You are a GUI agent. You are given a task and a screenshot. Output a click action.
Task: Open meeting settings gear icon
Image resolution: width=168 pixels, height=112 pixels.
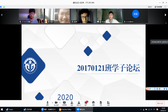pyautogui.click(x=108, y=103)
